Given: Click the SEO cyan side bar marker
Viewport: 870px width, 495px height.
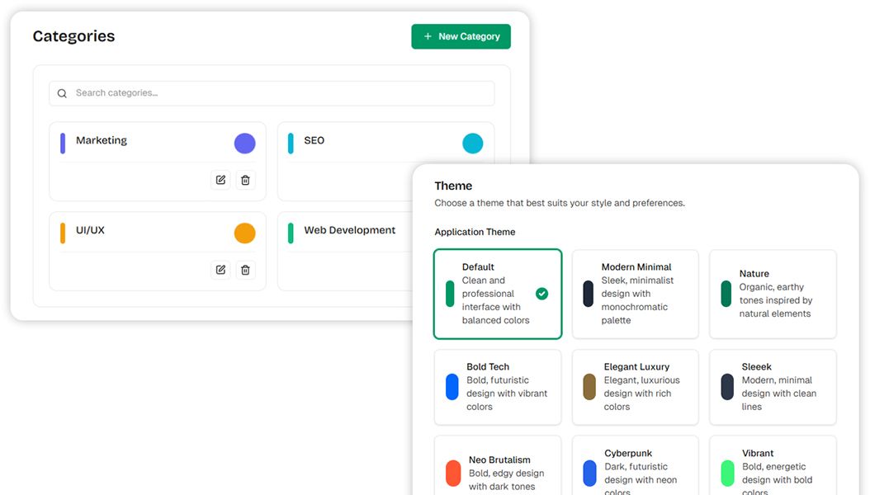Looking at the screenshot, I should point(291,143).
